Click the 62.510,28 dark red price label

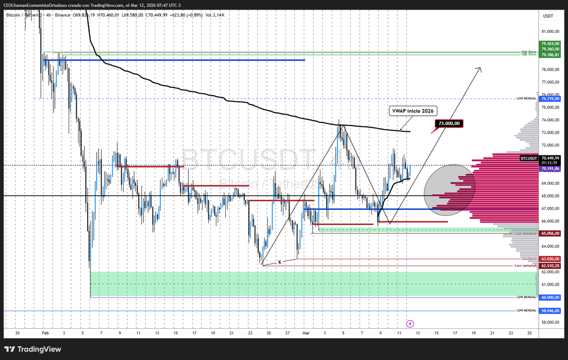[550, 266]
